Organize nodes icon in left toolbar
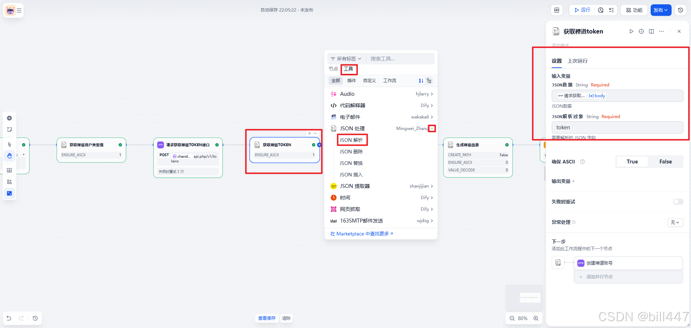This screenshot has width=691, height=328. (9, 182)
